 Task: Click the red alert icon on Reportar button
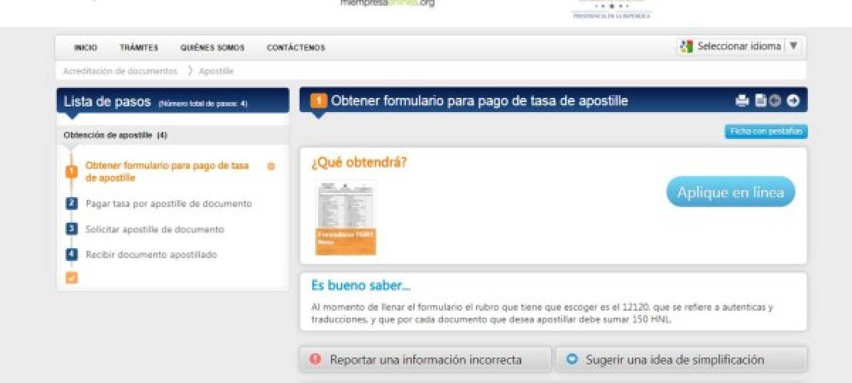click(316, 360)
